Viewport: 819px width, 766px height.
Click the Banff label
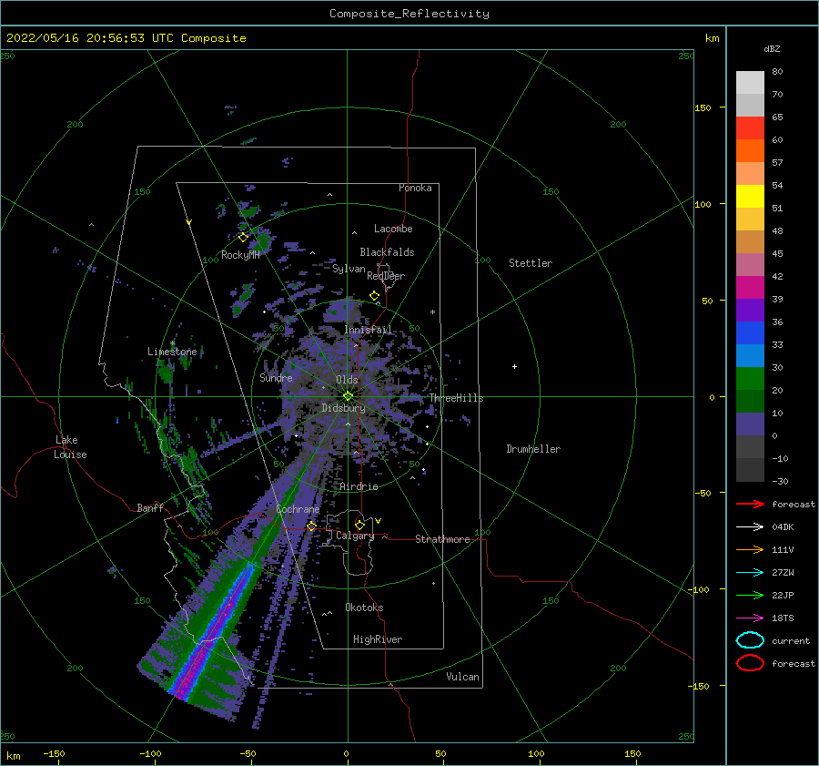[150, 507]
